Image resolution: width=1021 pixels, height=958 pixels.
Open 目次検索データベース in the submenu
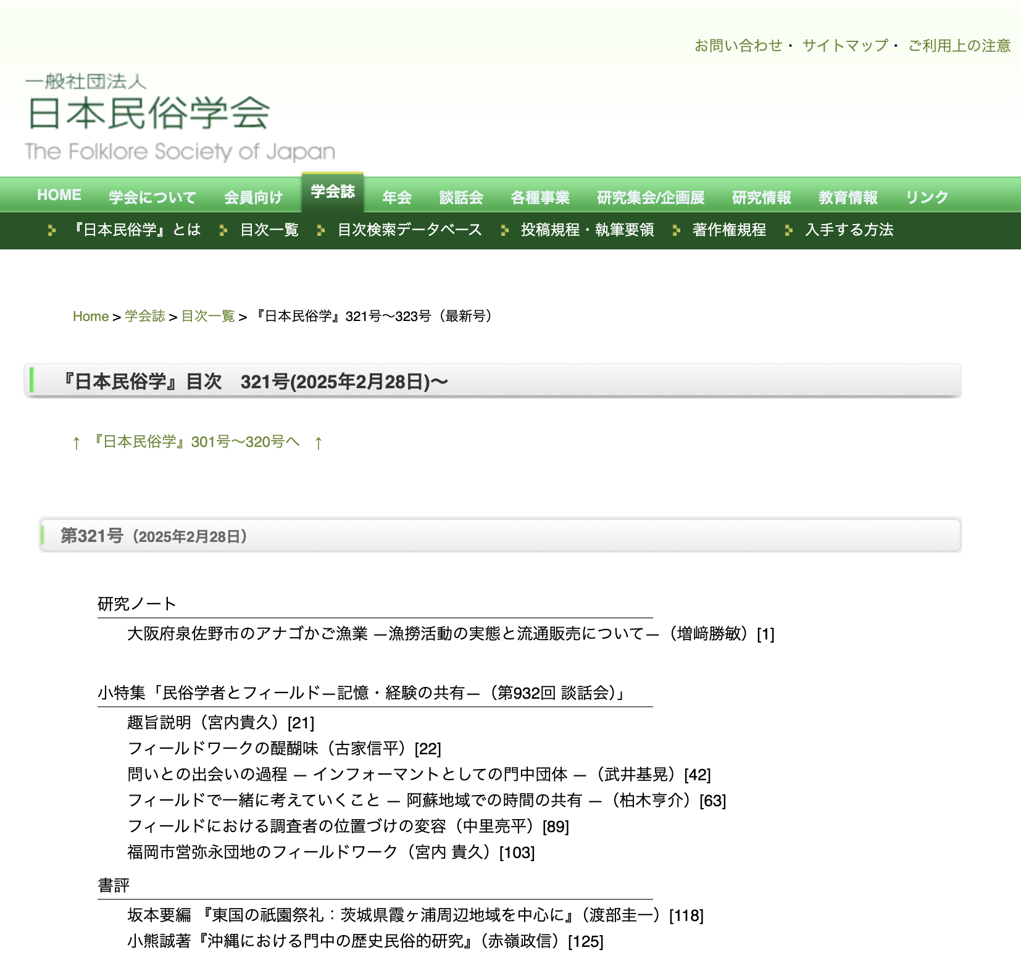coord(409,230)
